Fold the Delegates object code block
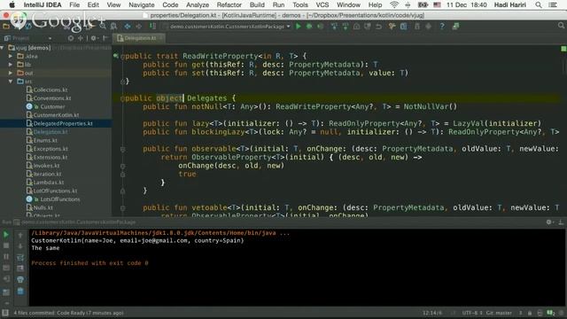The image size is (567, 319). [122, 98]
